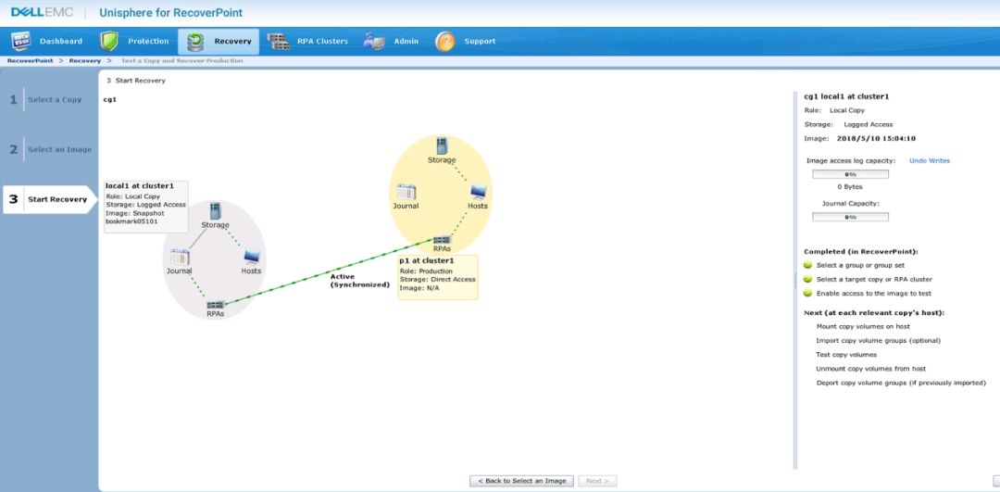Click Import copy volume groups (optional) text

[x=878, y=340]
